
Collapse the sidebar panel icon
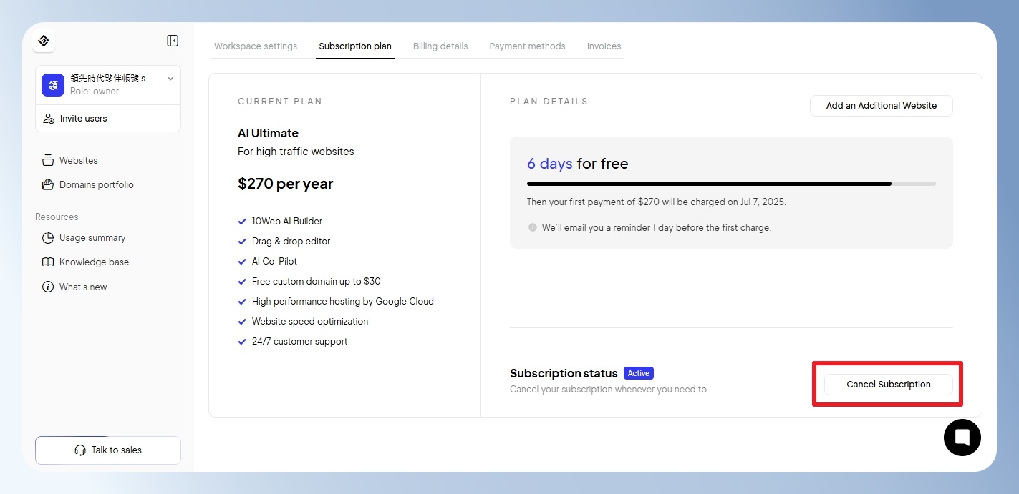[x=173, y=41]
